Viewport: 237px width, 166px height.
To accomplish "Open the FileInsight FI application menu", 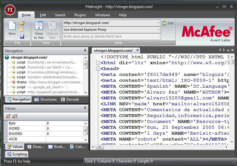I will pos(10,10).
